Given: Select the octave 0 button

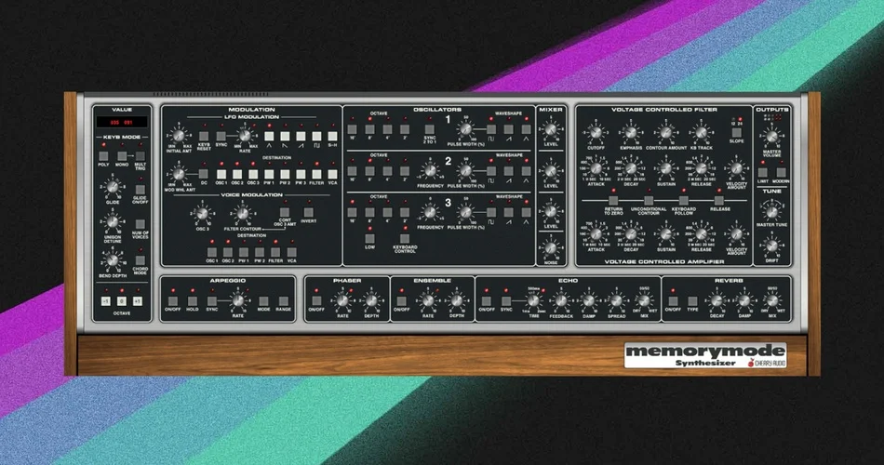Looking at the screenshot, I should [121, 301].
